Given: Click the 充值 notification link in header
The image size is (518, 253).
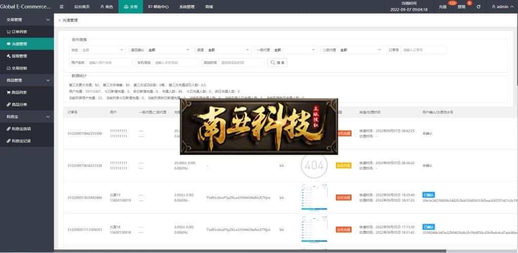Looking at the screenshot, I should pyautogui.click(x=443, y=7).
